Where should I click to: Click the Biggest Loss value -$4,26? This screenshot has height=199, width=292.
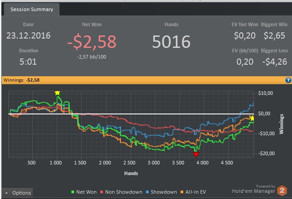(275, 62)
